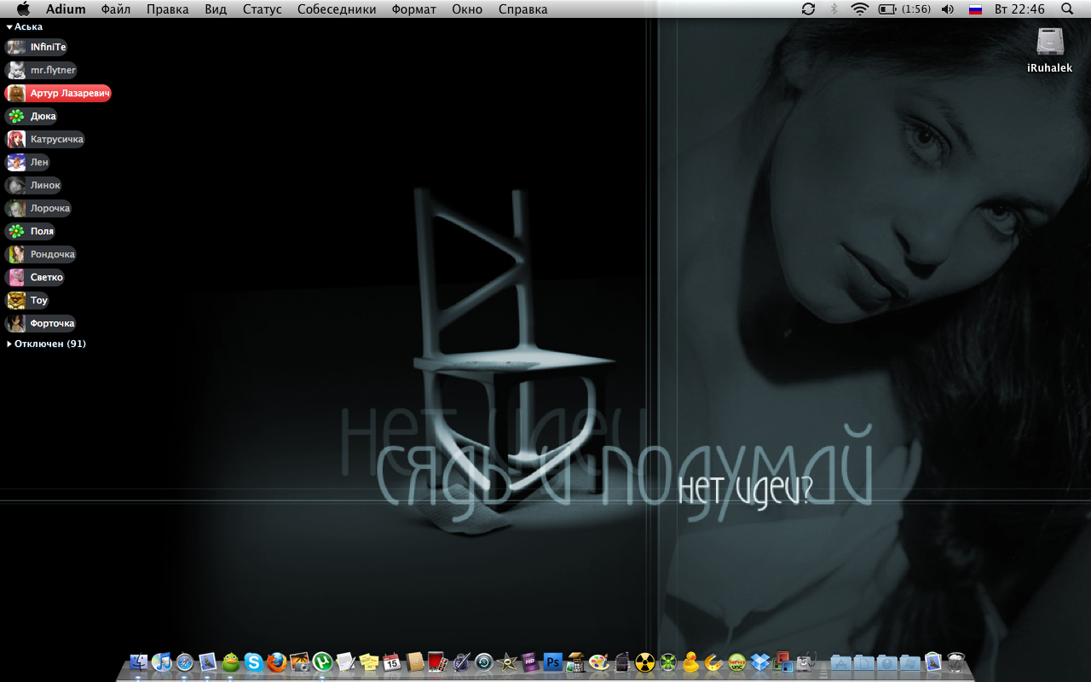Open Skype from the dock
The width and height of the screenshot is (1091, 682).
click(x=253, y=662)
